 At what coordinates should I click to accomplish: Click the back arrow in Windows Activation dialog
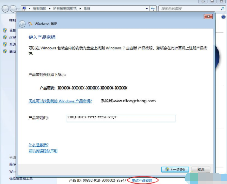pos(22,24)
